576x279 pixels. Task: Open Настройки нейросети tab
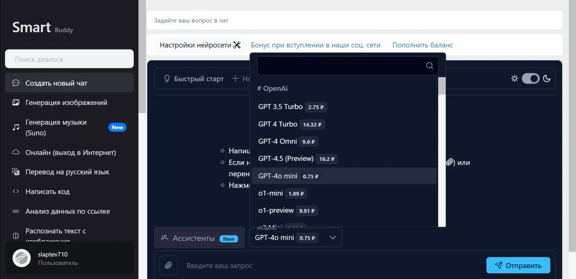pyautogui.click(x=200, y=45)
